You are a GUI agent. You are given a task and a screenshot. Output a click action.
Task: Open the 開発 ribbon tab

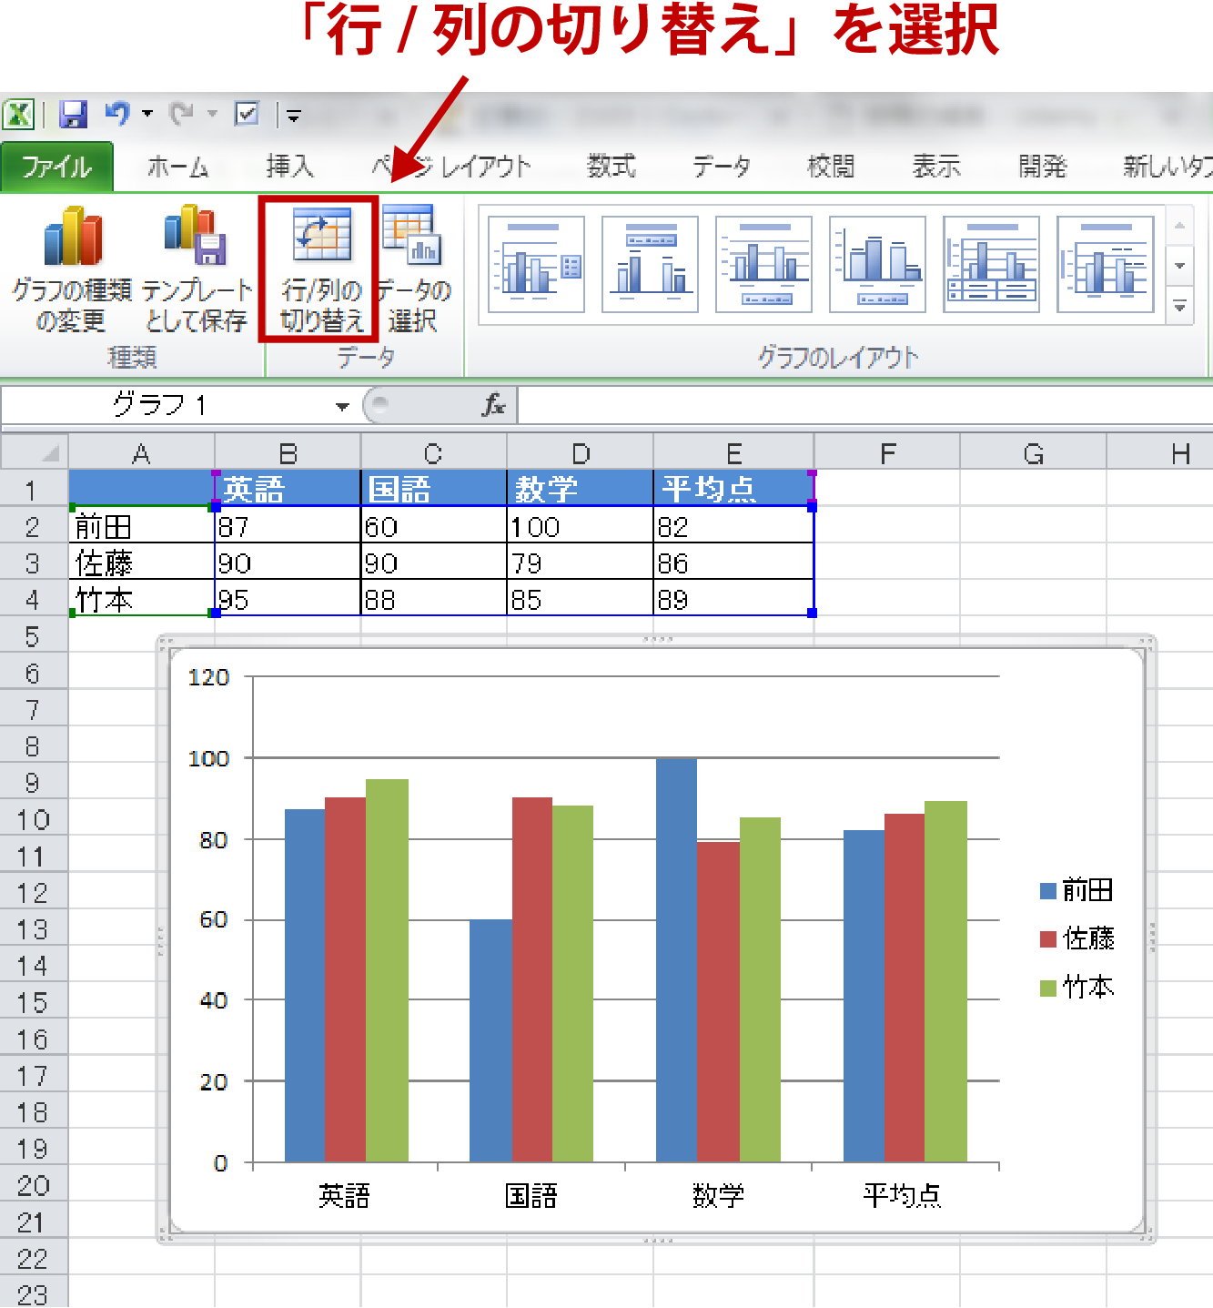[1042, 167]
